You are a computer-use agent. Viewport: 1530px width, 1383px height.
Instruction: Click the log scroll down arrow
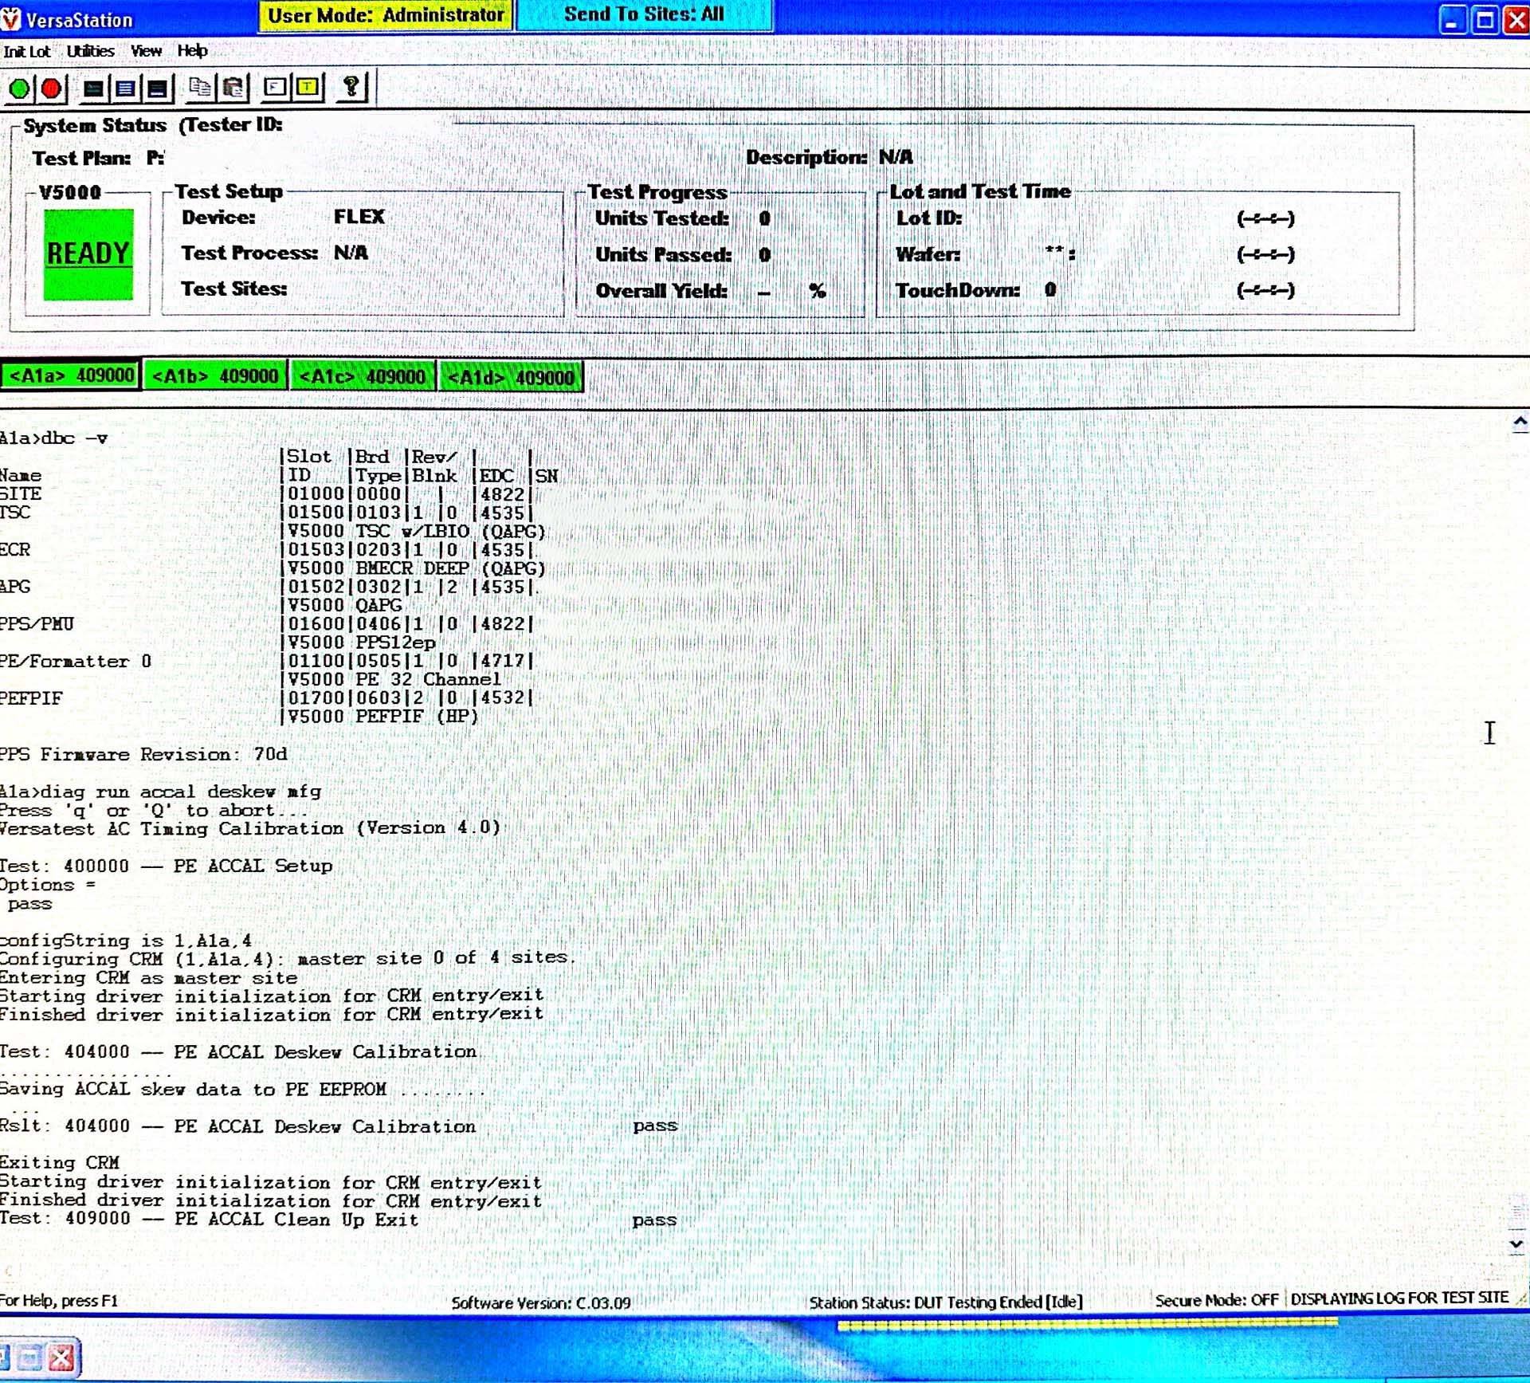pos(1516,1244)
